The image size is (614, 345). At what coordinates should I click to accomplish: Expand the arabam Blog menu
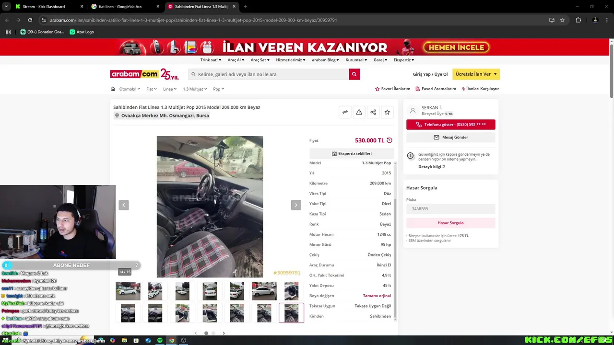coord(326,60)
